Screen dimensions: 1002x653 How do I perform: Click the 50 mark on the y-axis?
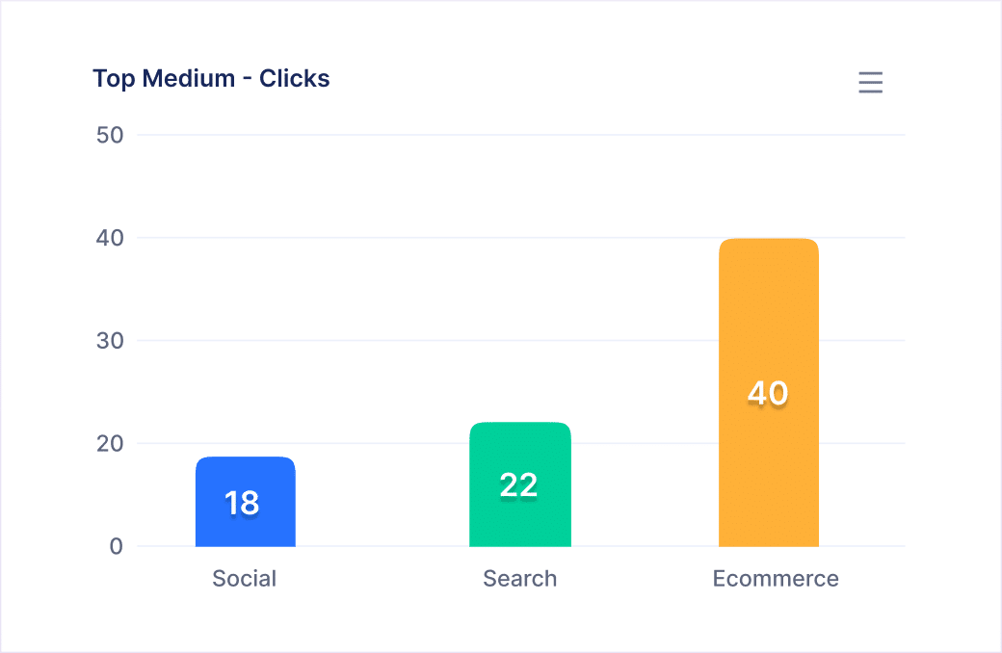pos(111,135)
